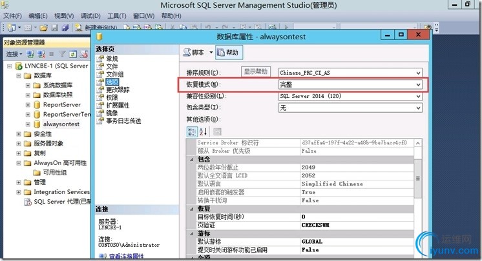Collapse the 游标 property category

click(191, 234)
